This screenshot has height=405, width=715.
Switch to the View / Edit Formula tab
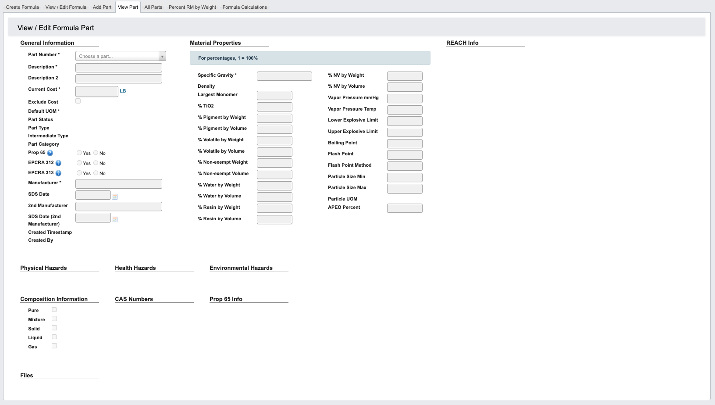coord(66,7)
